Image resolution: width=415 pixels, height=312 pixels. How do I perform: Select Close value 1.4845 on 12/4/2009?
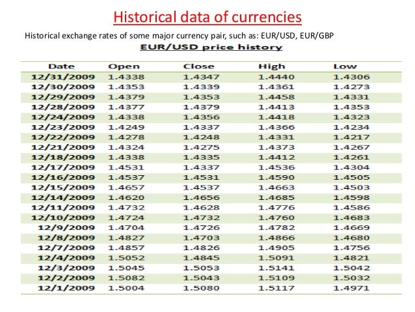pyautogui.click(x=202, y=258)
